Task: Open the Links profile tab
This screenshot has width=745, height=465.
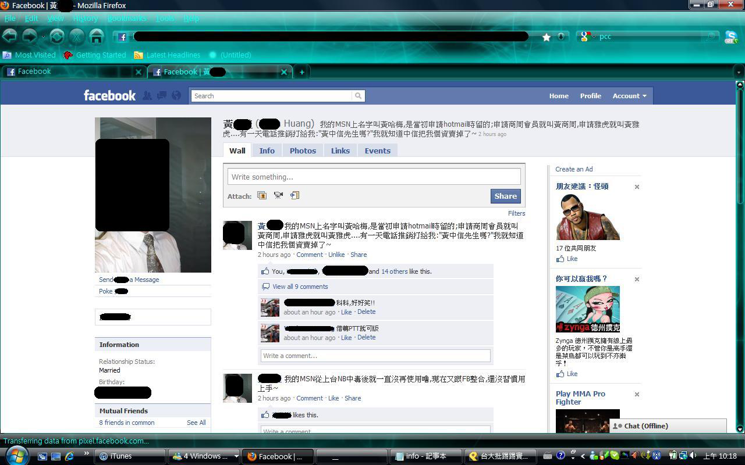Action: 340,151
